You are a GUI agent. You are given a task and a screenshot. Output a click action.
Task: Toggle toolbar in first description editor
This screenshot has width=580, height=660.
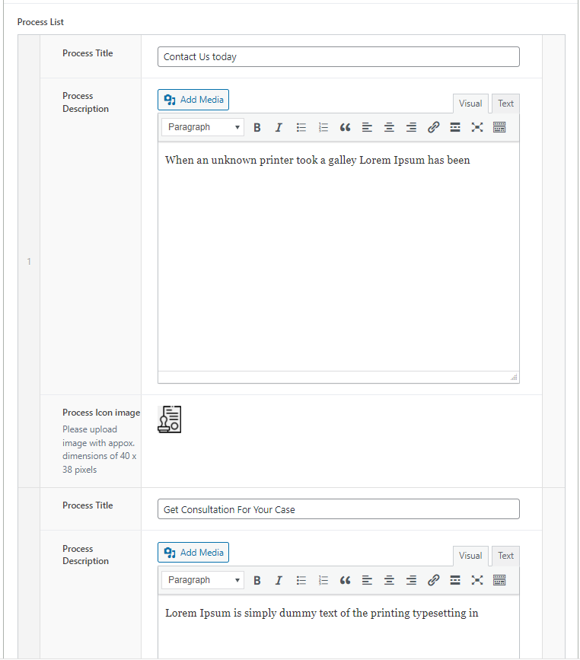499,127
